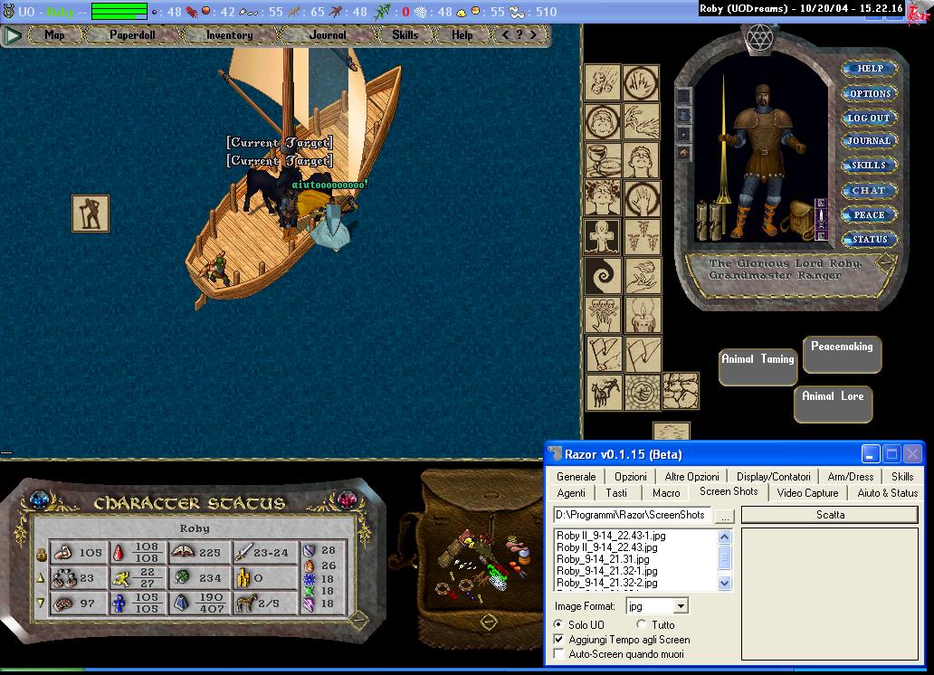Click the topmost equipment slot on paperdoll
This screenshot has height=675, width=934.
point(684,95)
